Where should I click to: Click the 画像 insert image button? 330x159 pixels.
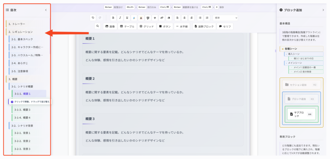[110, 26]
